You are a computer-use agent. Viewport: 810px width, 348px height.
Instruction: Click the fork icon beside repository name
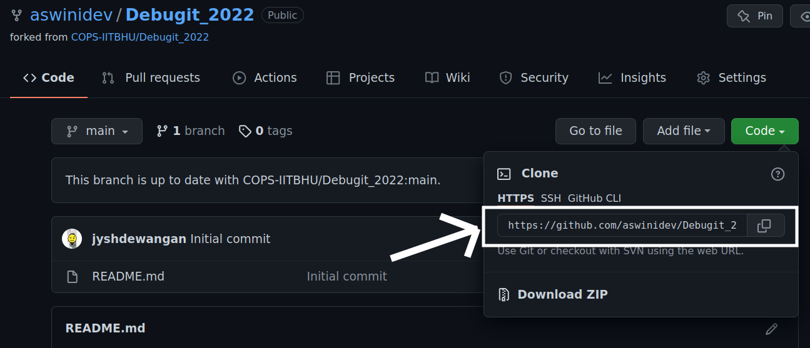pyautogui.click(x=16, y=15)
